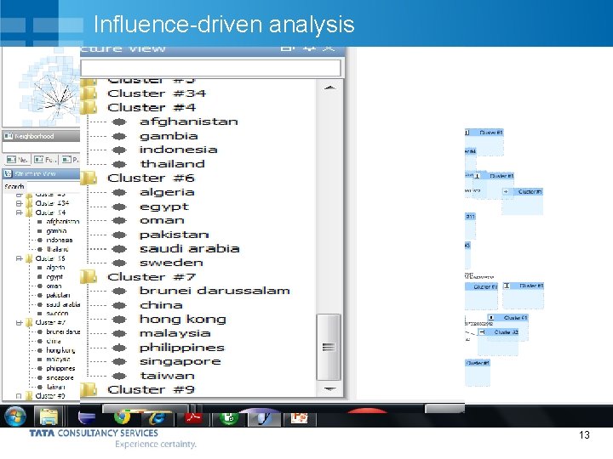613x459 pixels.
Task: Select 'Cluster #6' label in enlarged tree
Action: [151, 178]
